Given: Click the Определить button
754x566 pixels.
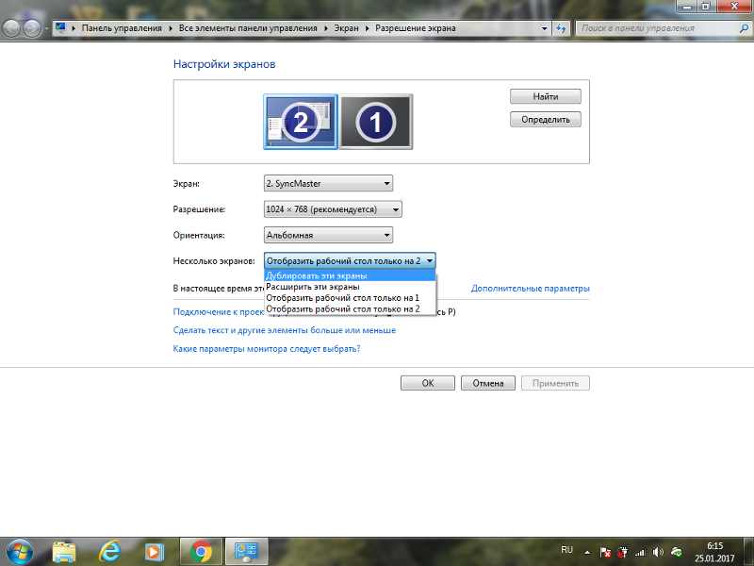Looking at the screenshot, I should click(546, 120).
